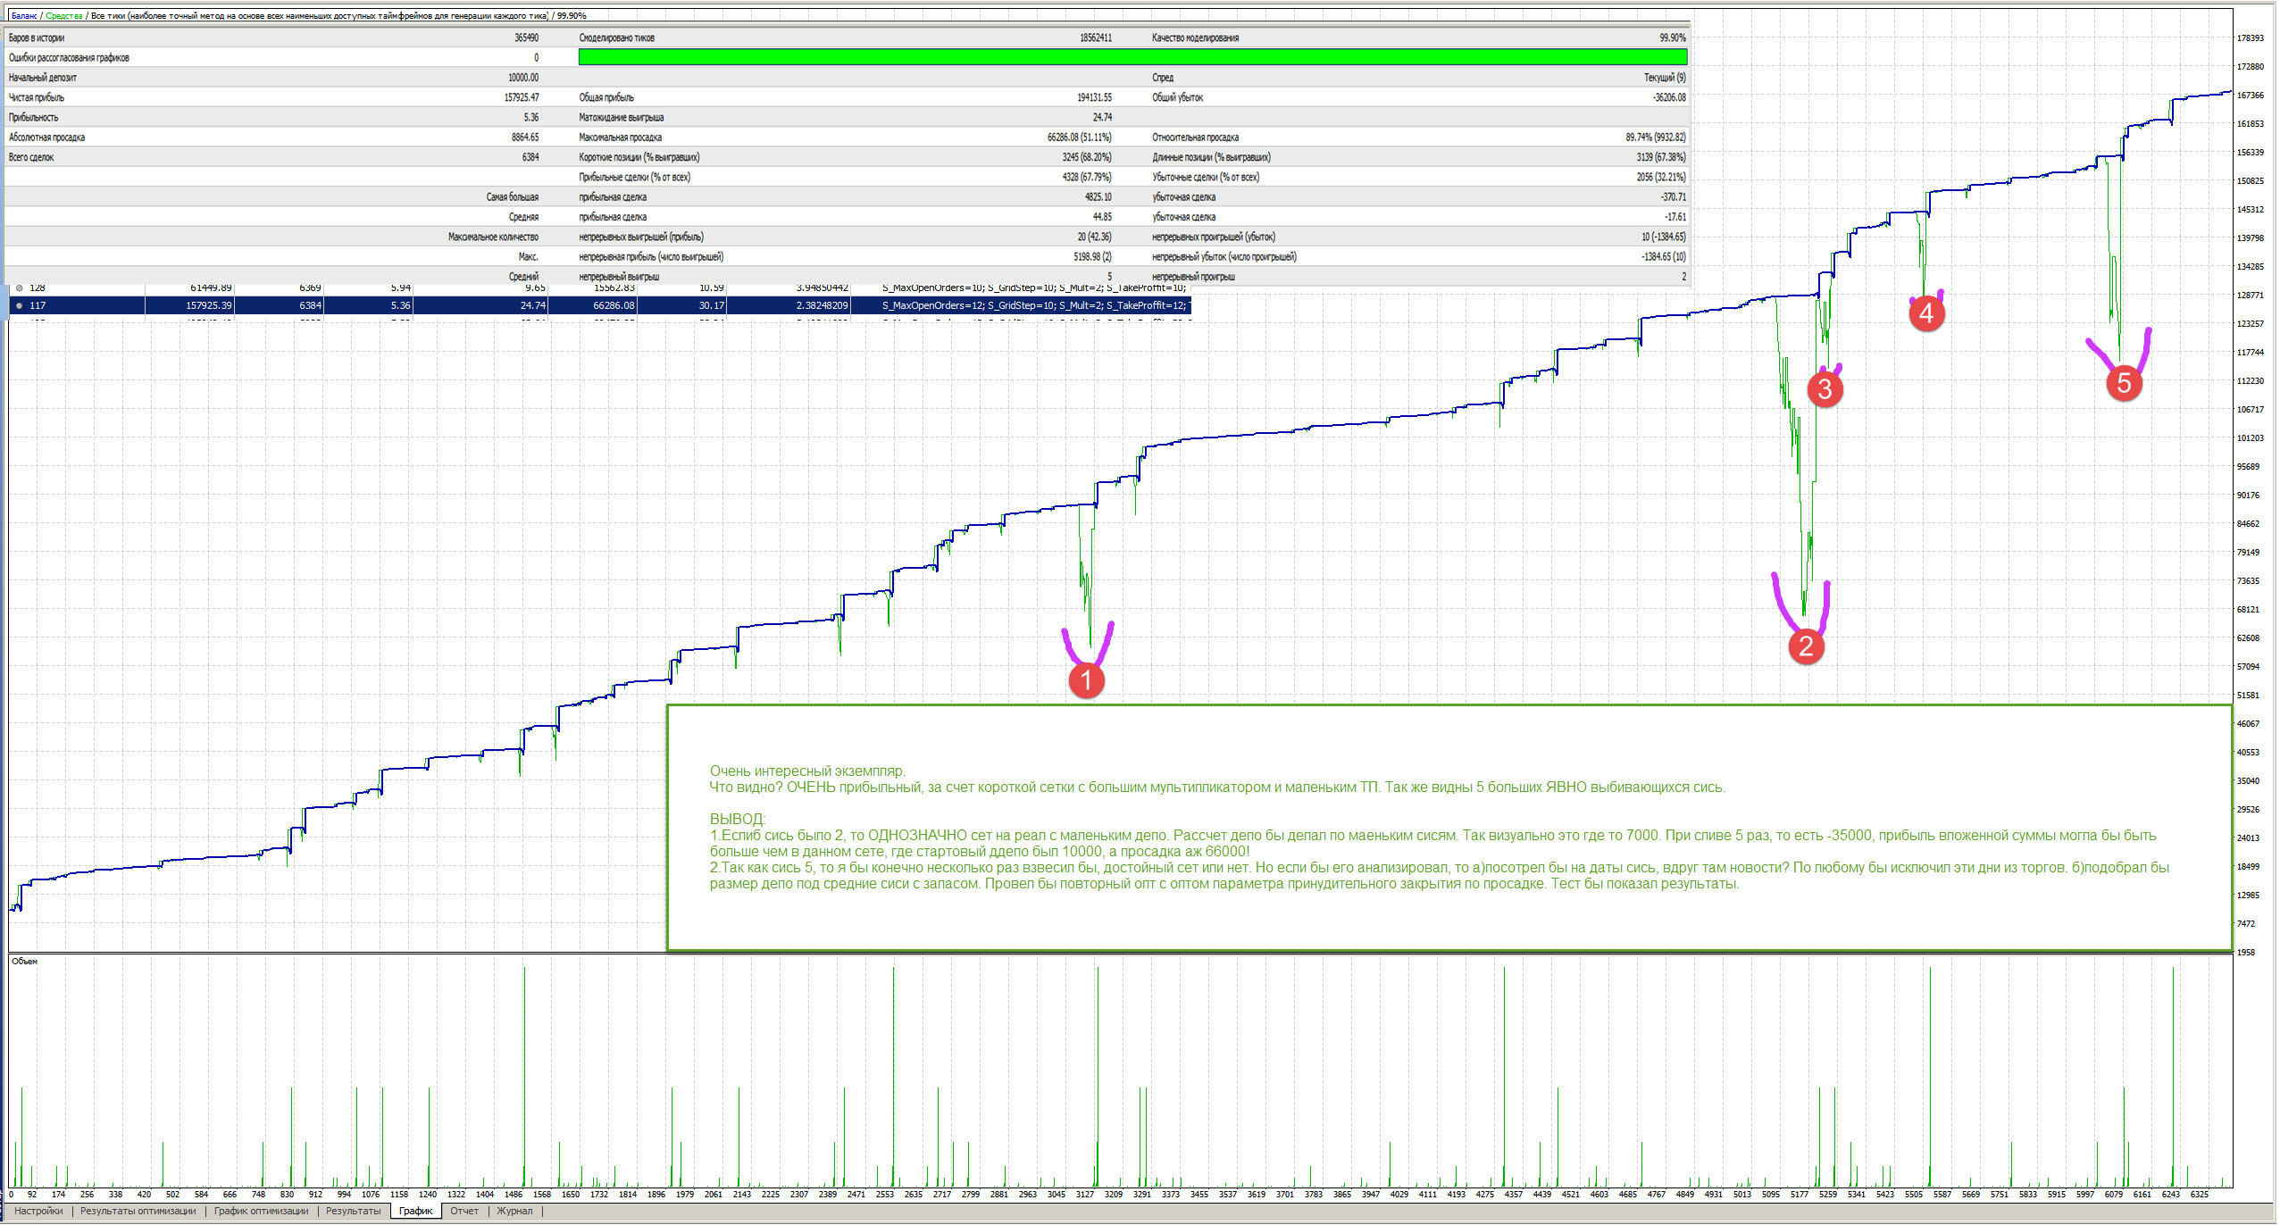
Task: Click the Качество моделирования value 99.90%
Action: 1672,37
